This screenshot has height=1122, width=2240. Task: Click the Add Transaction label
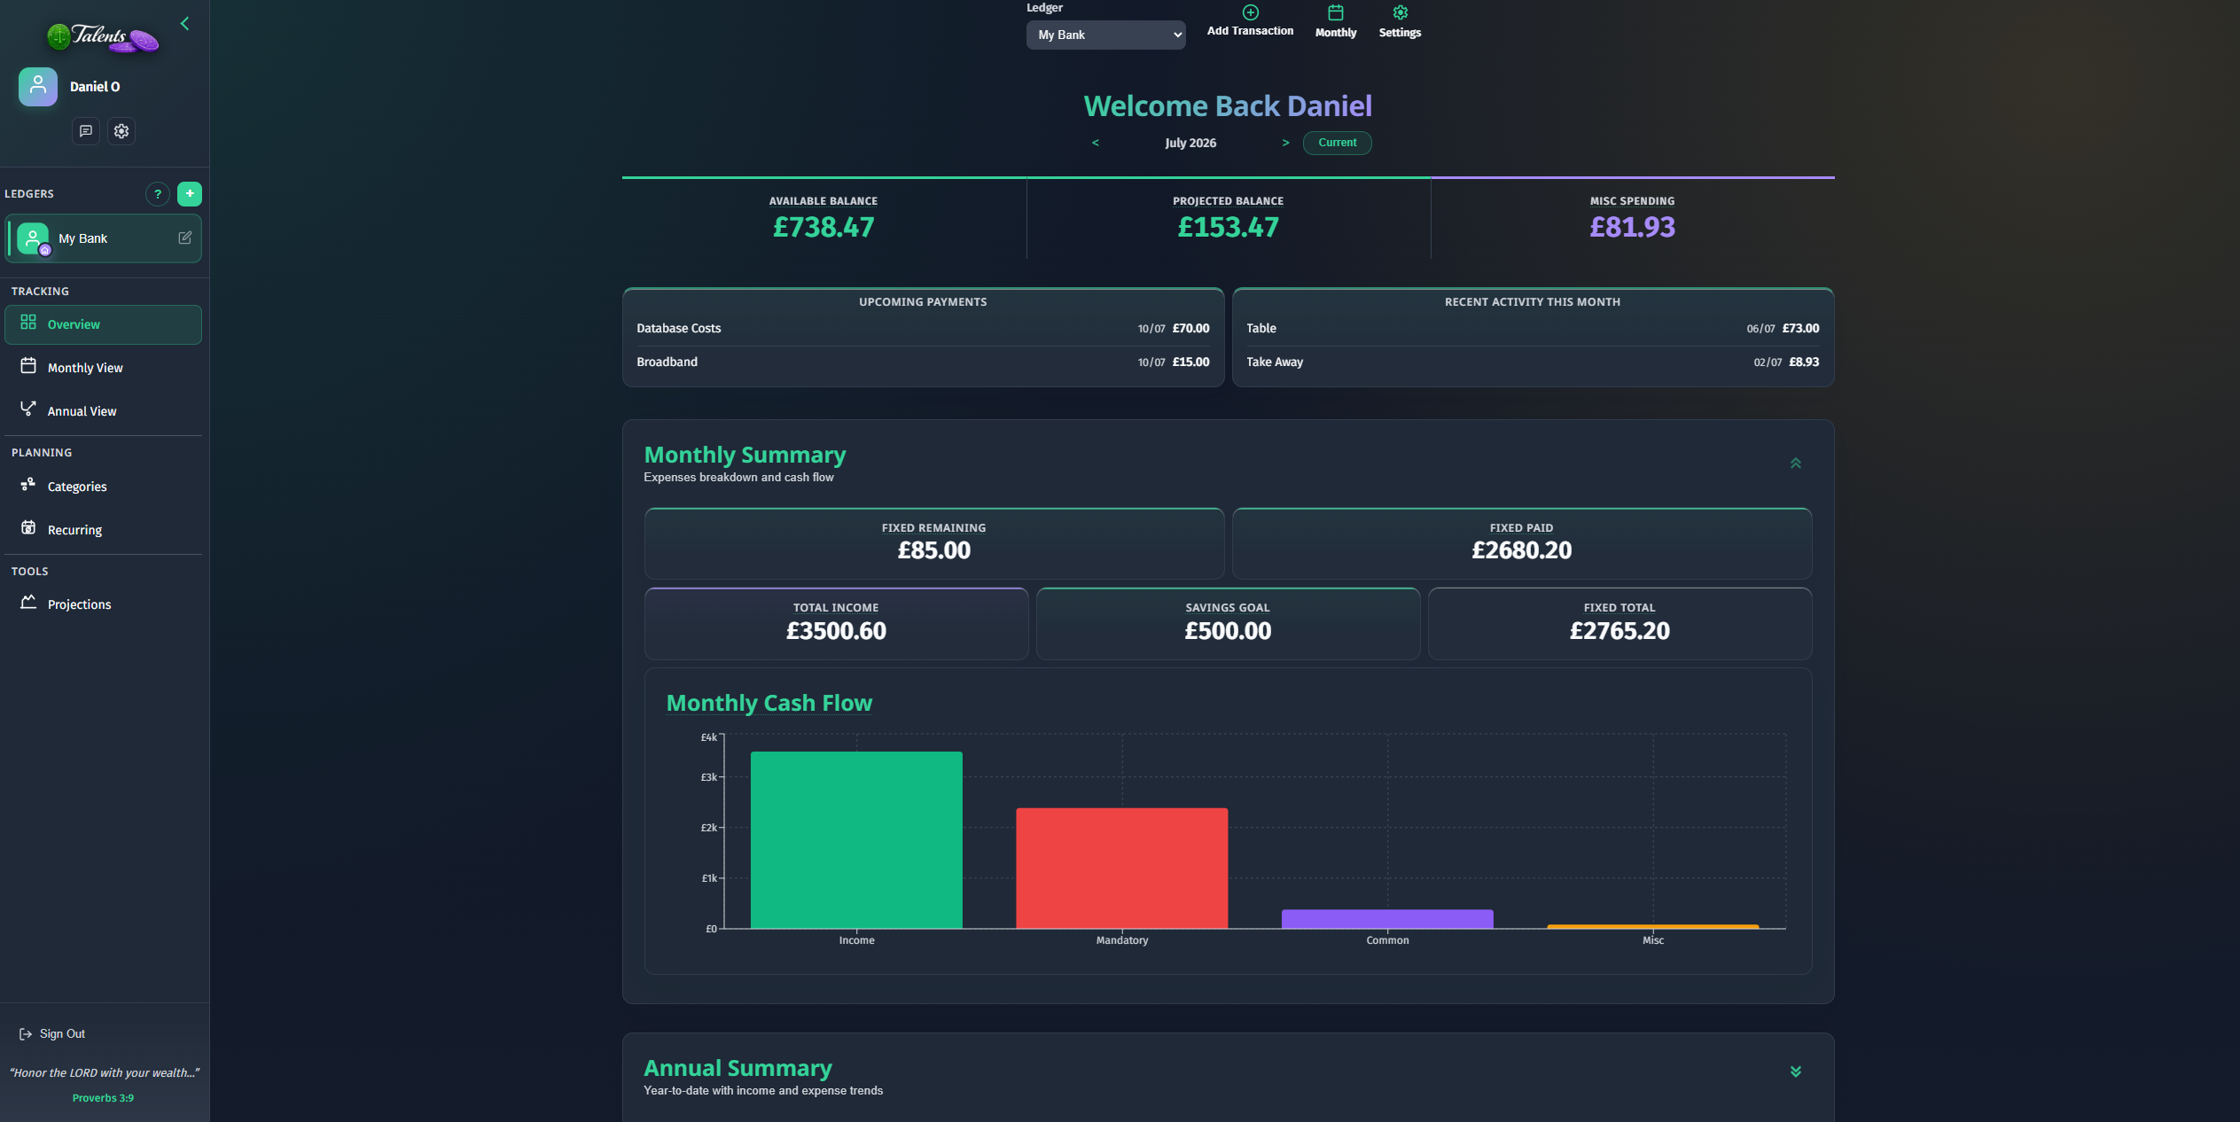click(x=1250, y=31)
